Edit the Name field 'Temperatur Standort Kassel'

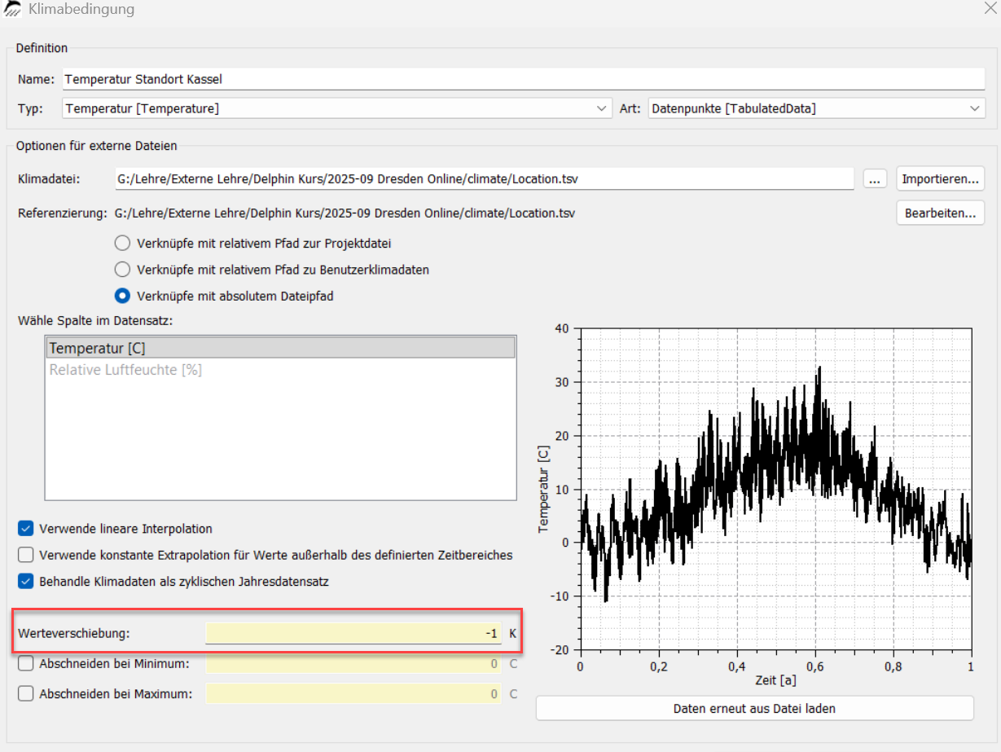pyautogui.click(x=523, y=79)
